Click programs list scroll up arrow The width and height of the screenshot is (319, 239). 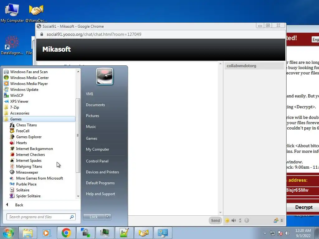click(78, 72)
